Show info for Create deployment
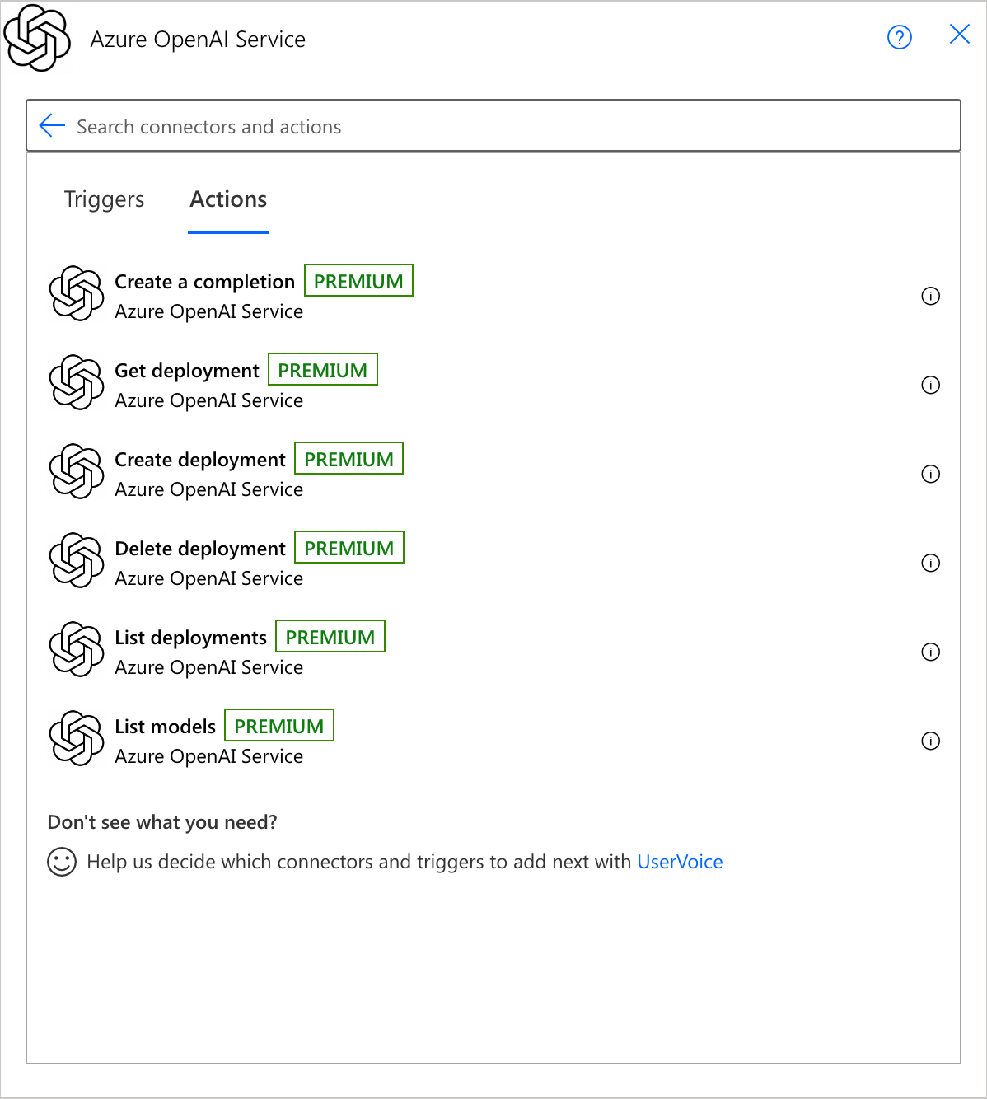 tap(930, 474)
